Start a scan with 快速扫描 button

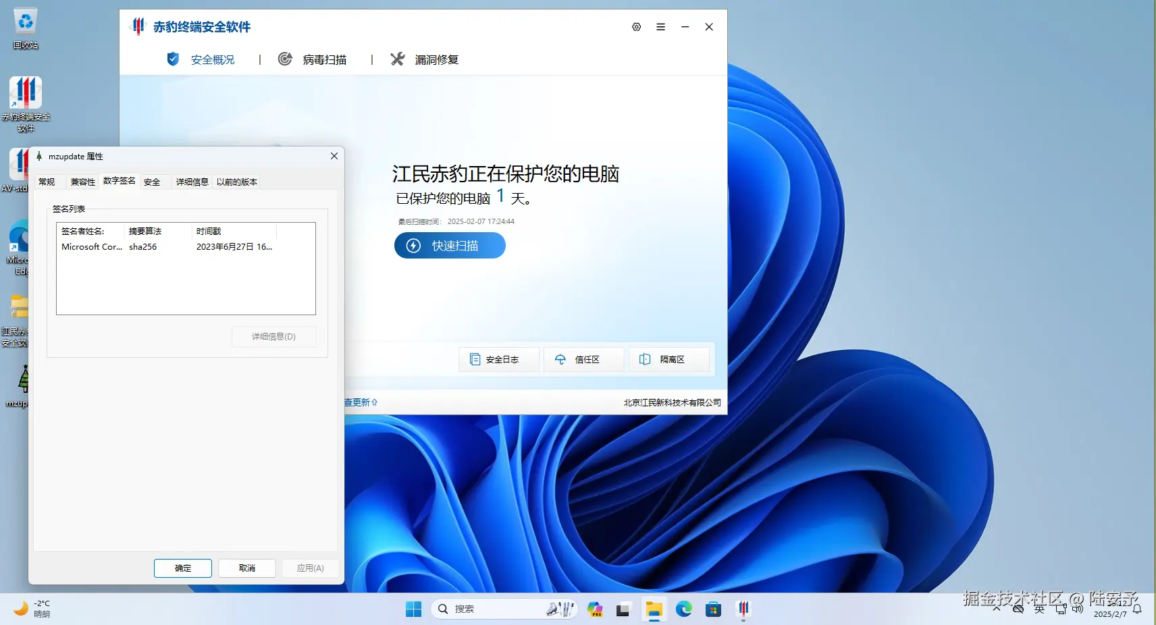point(450,246)
